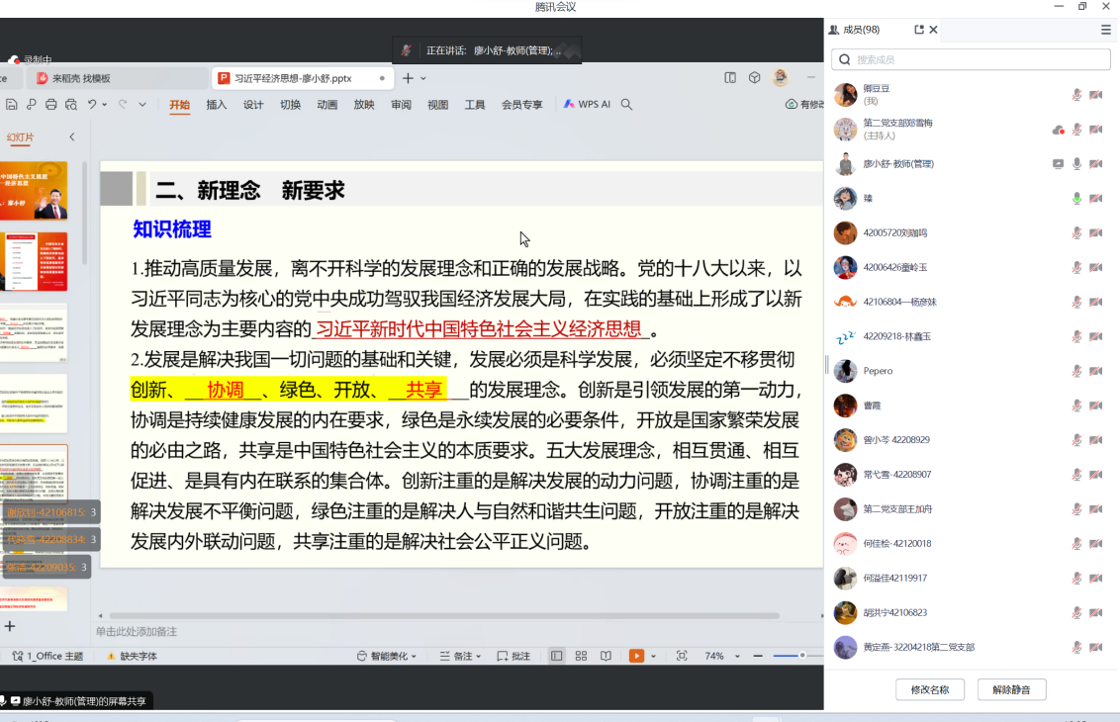Collapse the slide thumbnail panel chevron

72,136
